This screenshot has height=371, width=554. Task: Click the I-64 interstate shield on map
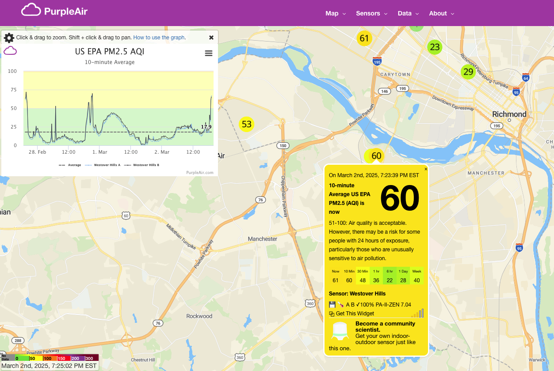coord(525,78)
